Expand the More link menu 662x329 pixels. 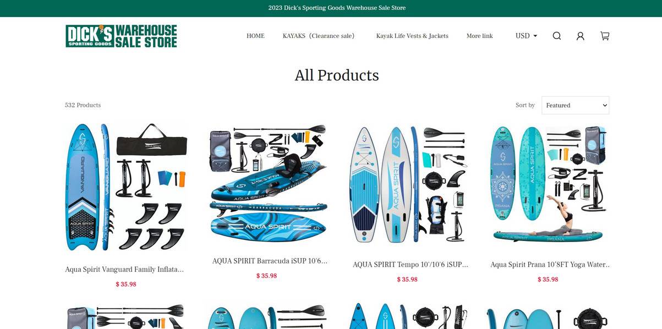point(480,36)
